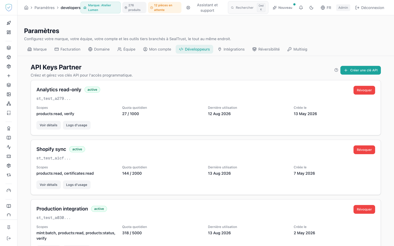
Task: Open the plain cube icon in sidebar
Action: point(9,57)
